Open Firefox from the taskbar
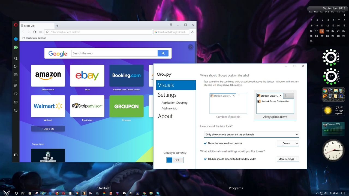 pyautogui.click(x=57, y=193)
